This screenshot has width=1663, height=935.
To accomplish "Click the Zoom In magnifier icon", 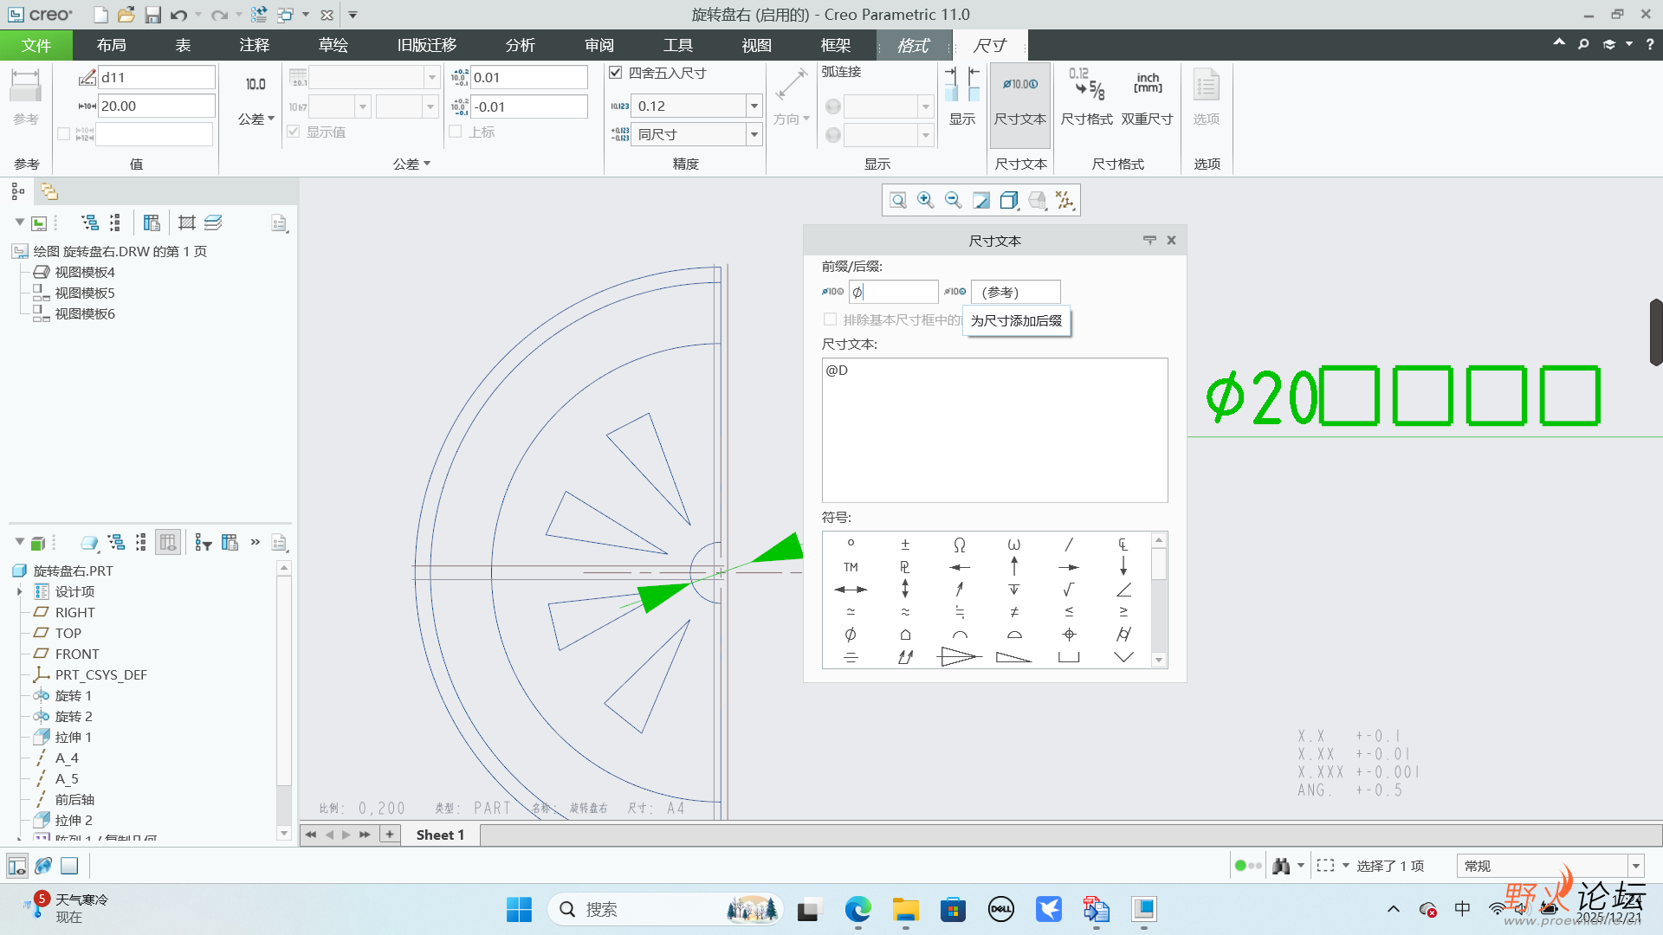I will pyautogui.click(x=925, y=201).
